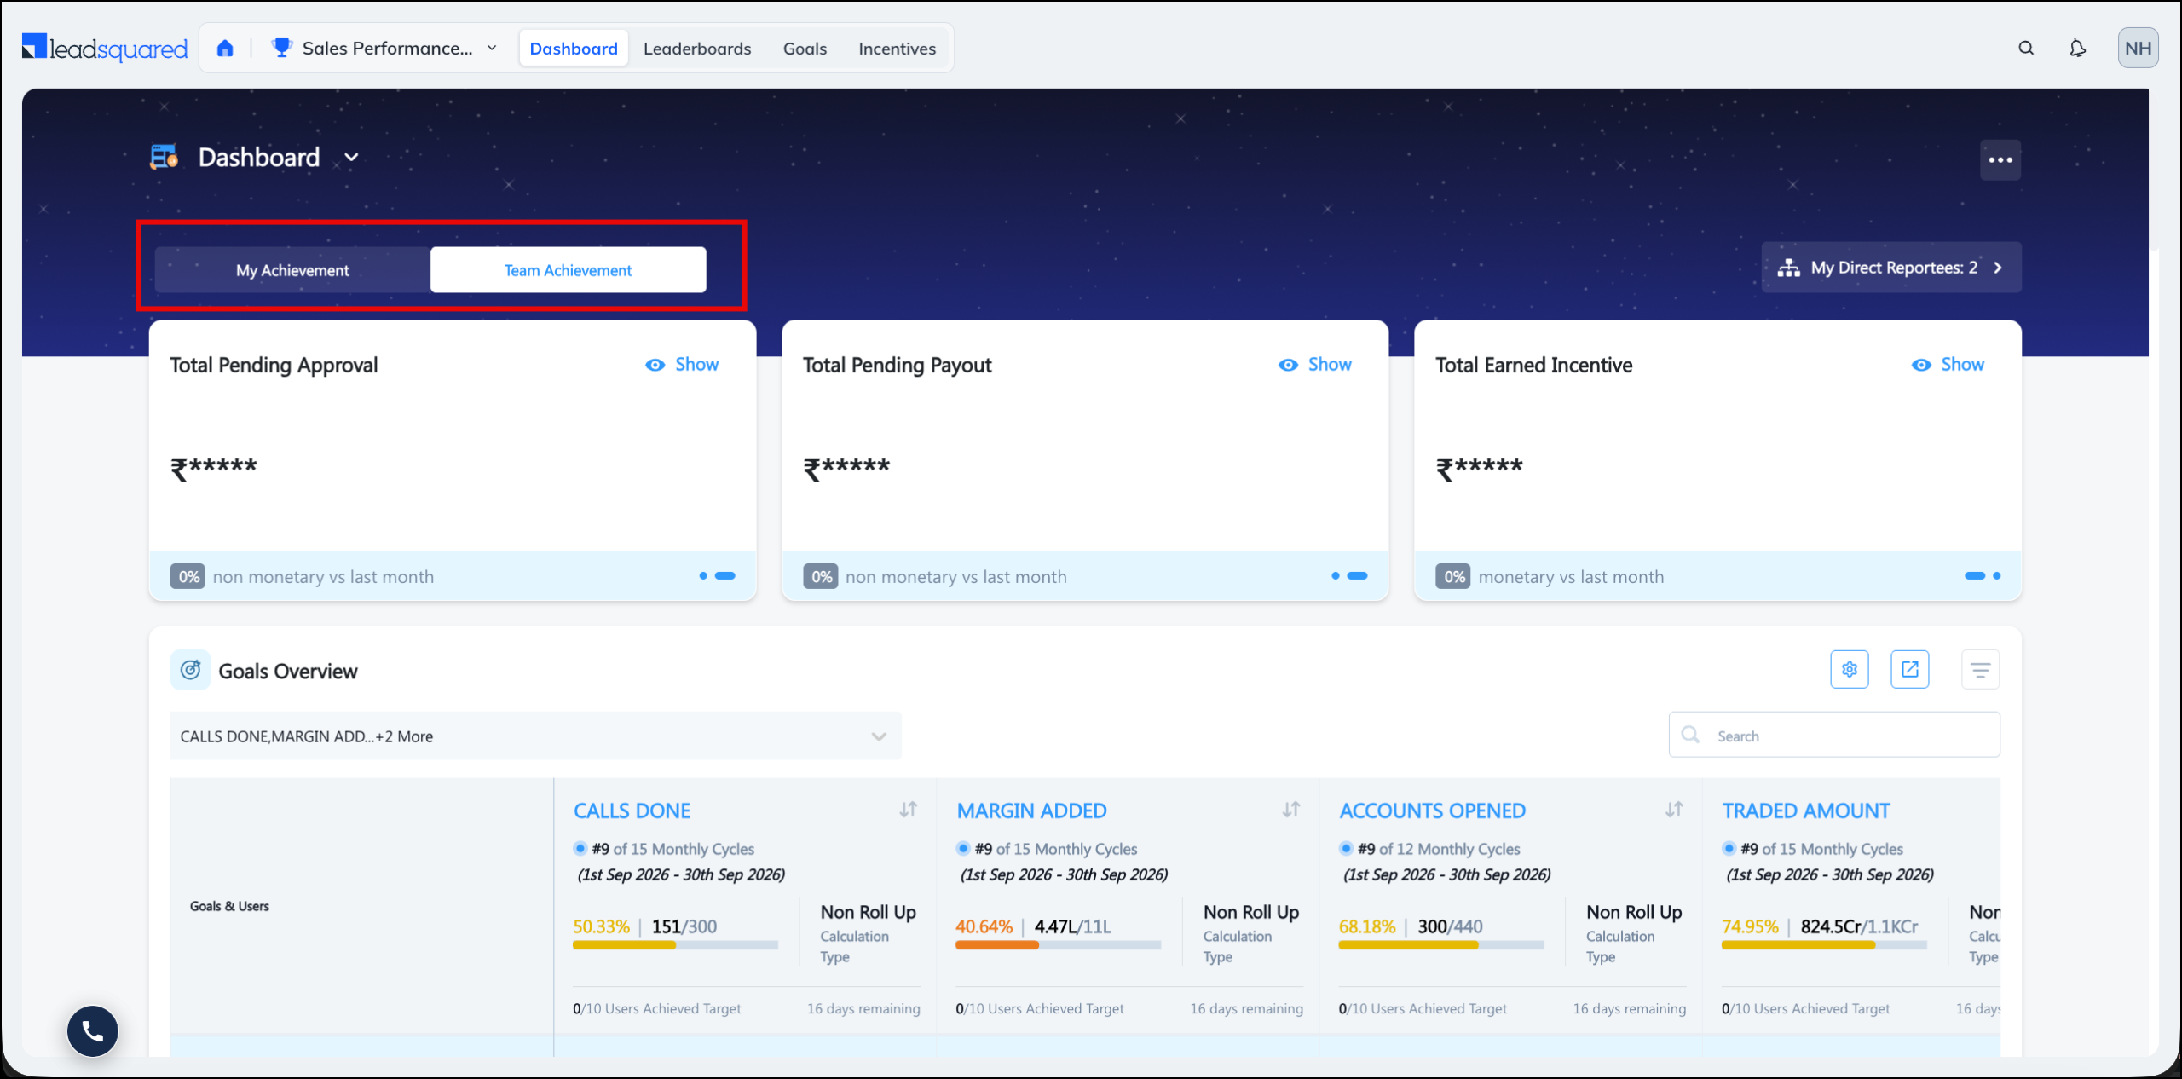This screenshot has width=2182, height=1079.
Task: Click the CALLS DONE 50.33% progress bar
Action: [675, 945]
